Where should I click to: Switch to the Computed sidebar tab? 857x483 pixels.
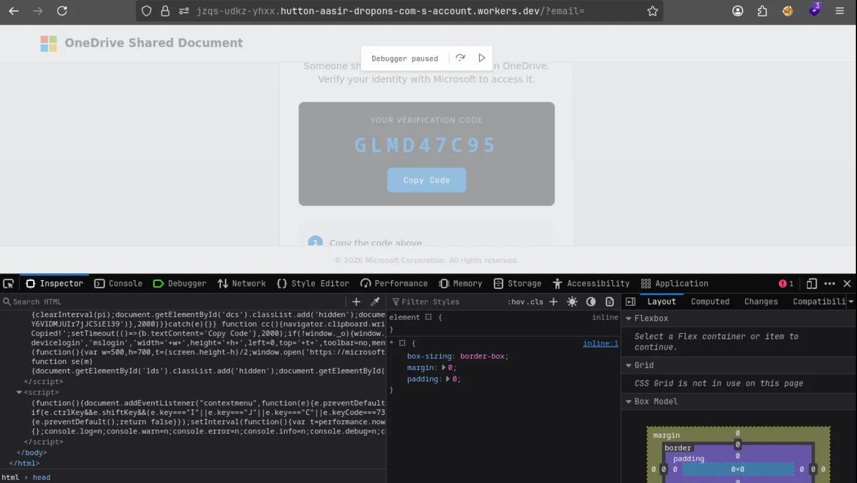710,302
